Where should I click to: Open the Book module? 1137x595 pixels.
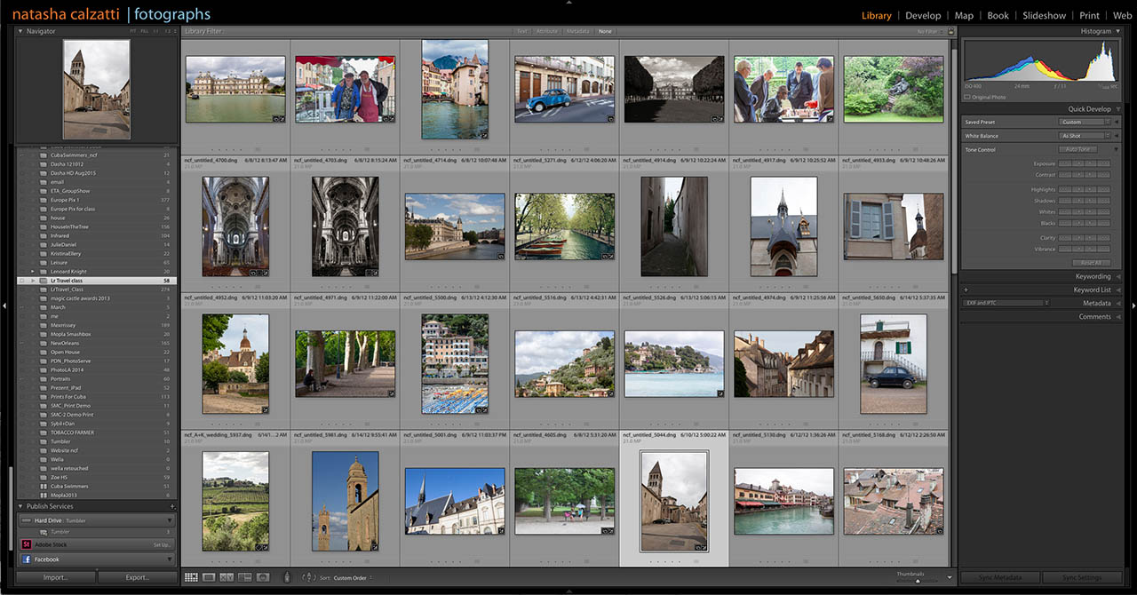[998, 15]
